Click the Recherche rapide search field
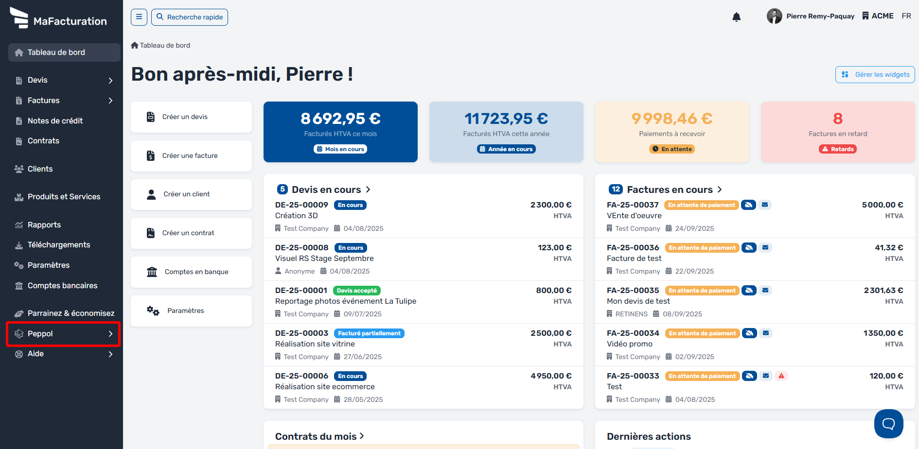 coord(190,17)
